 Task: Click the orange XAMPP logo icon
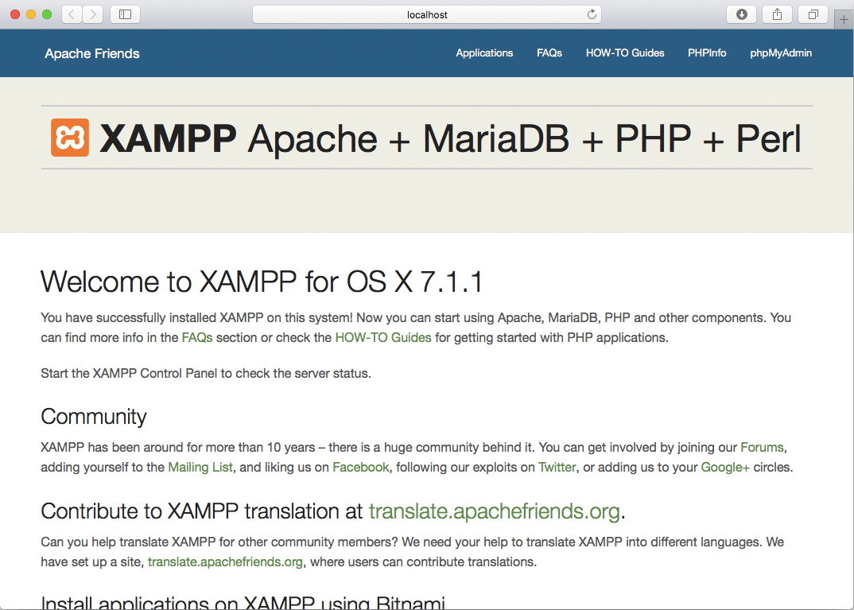point(70,138)
